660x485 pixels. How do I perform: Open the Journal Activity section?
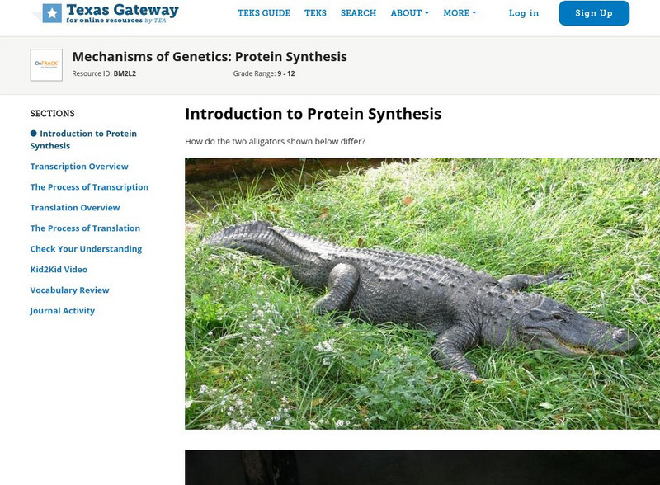click(63, 311)
